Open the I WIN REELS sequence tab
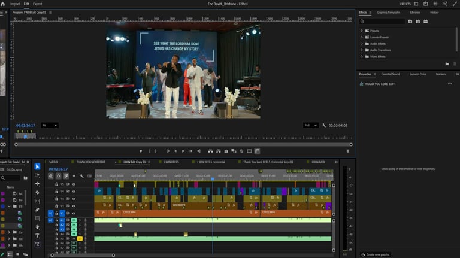This screenshot has height=258, width=460. (172, 162)
